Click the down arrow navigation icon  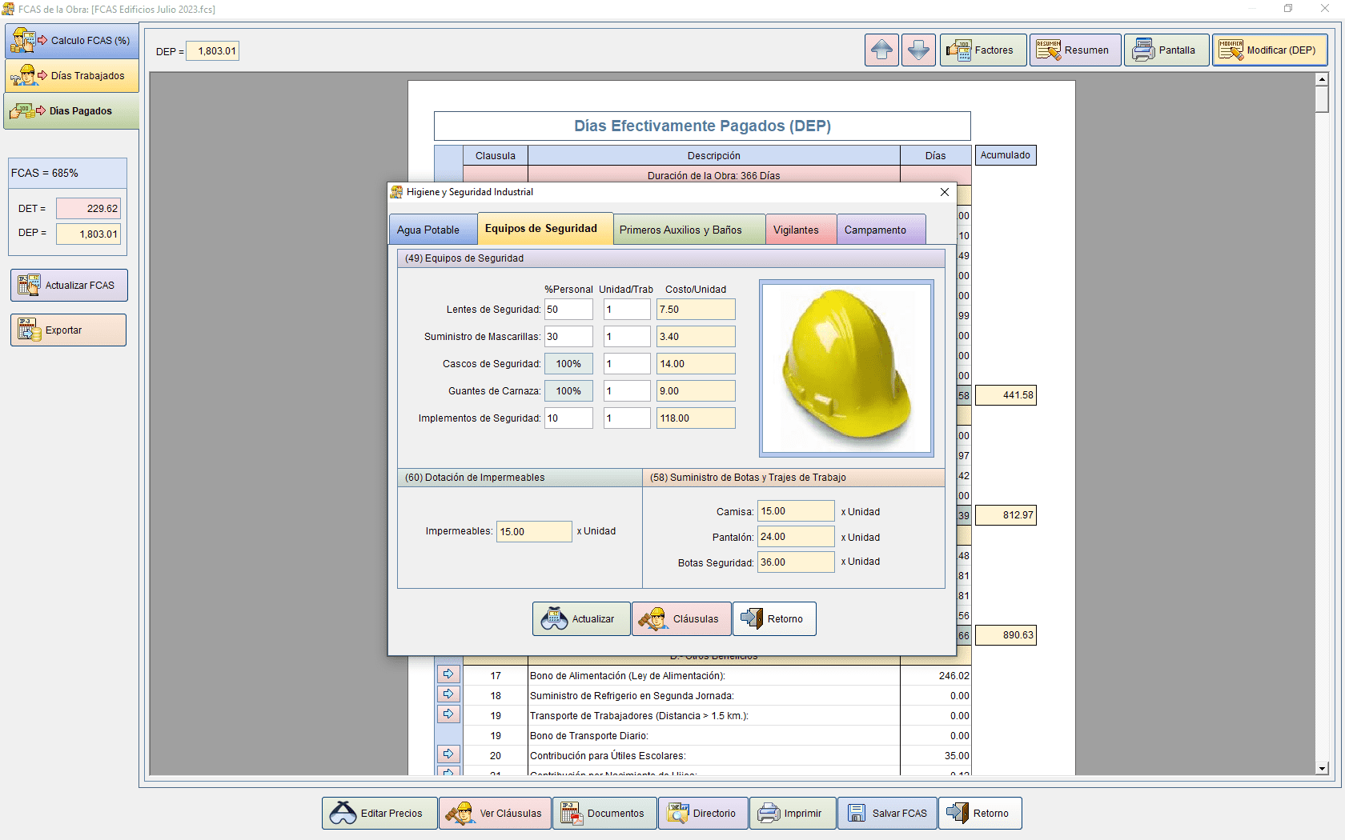click(x=918, y=50)
